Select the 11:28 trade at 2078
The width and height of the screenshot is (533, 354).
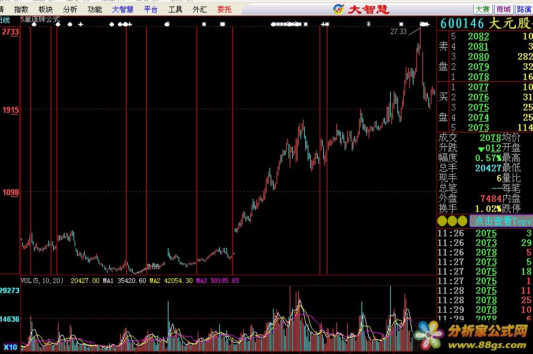tap(486, 300)
